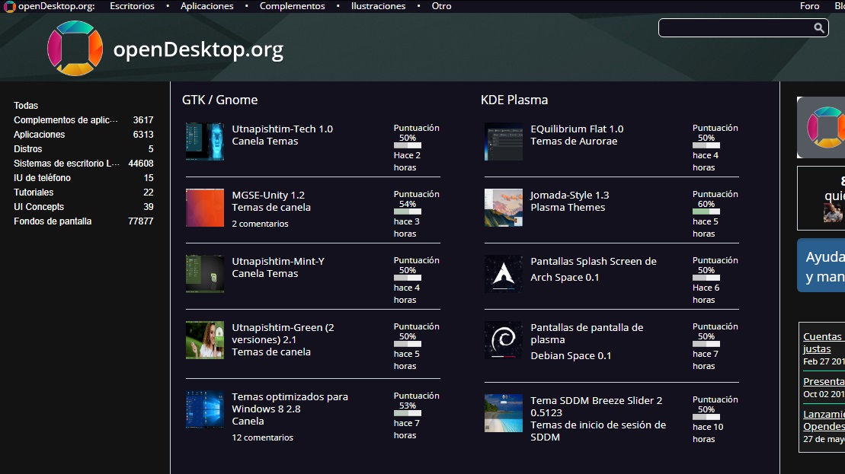Open Temas optimizados para Windows 8 link

(x=290, y=403)
